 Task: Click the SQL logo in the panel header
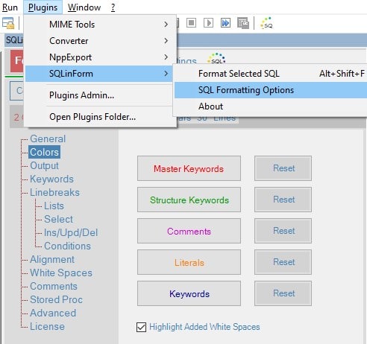pos(217,59)
